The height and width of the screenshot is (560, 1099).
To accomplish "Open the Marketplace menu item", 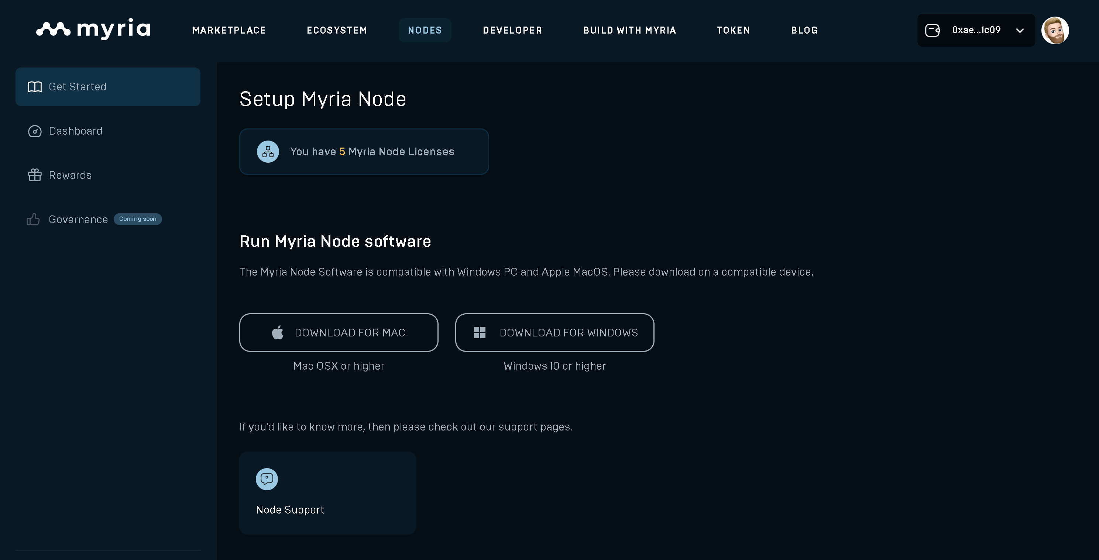I will (x=229, y=30).
